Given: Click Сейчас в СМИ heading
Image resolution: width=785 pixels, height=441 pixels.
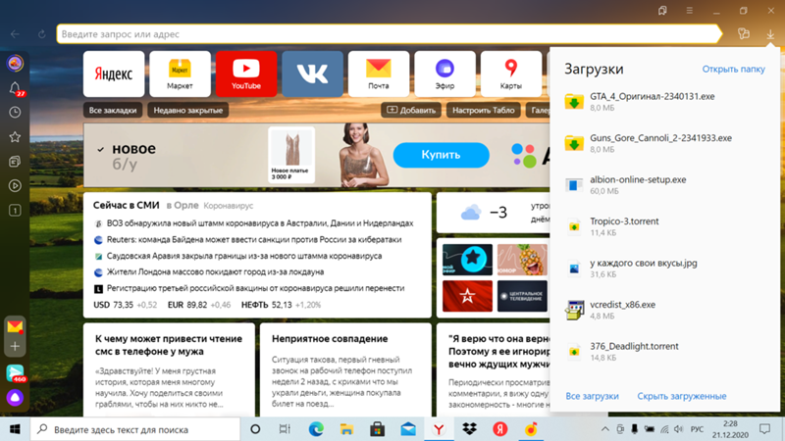Looking at the screenshot, I should pyautogui.click(x=127, y=205).
